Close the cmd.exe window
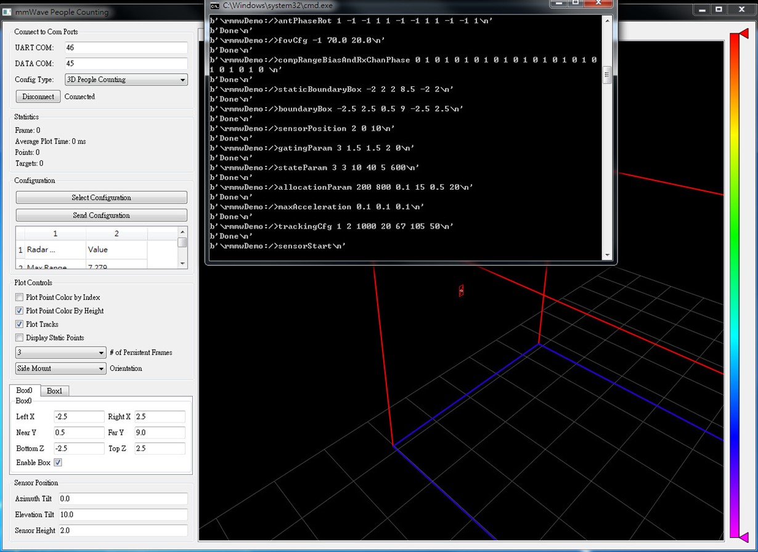This screenshot has height=552, width=758. point(598,4)
